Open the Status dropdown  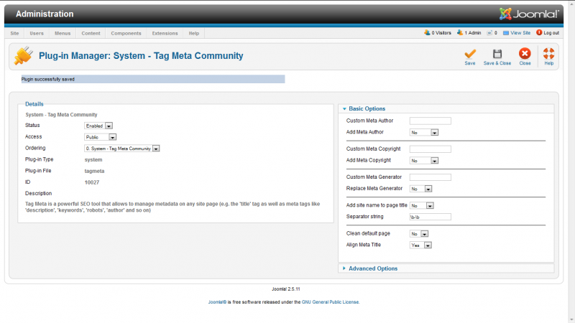point(98,126)
